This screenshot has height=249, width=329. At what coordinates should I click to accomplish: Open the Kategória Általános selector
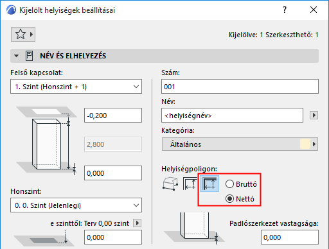[x=240, y=144]
